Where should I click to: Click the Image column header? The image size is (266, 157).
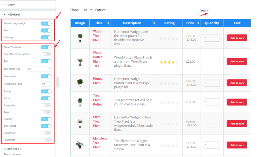[x=80, y=23]
